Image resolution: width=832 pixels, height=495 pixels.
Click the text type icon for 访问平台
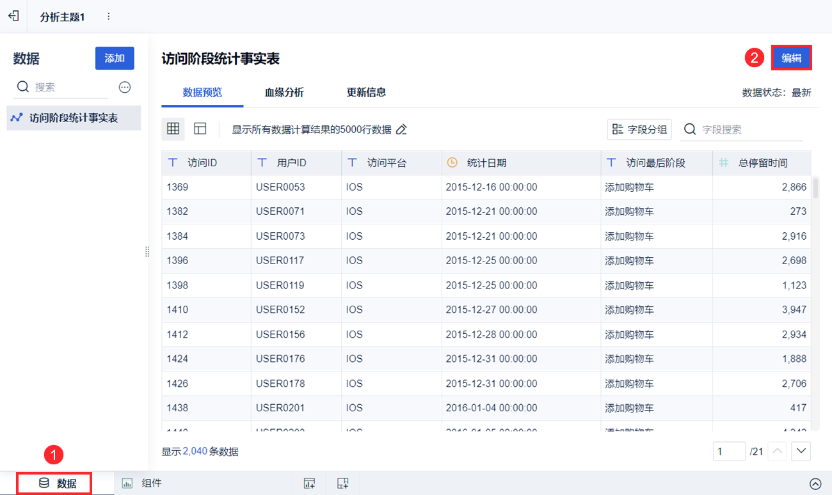352,163
